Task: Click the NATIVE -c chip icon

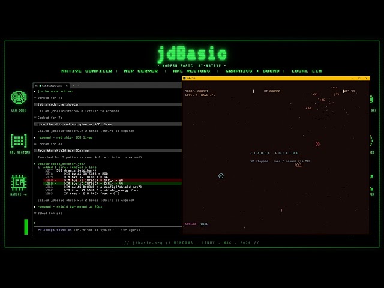Action: (19, 182)
